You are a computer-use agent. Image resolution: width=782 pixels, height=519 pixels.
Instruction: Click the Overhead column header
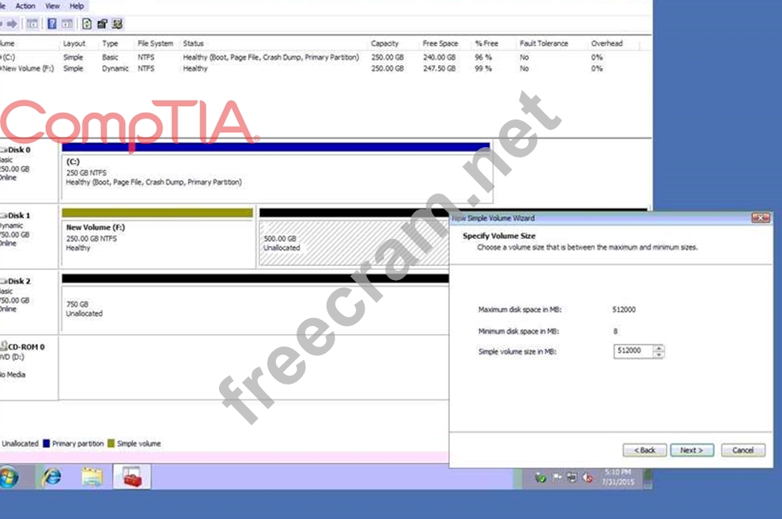[607, 44]
